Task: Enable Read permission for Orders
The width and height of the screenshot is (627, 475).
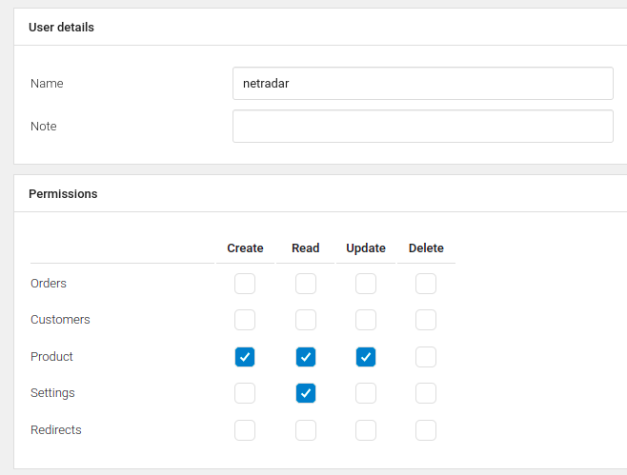Action: click(x=306, y=284)
